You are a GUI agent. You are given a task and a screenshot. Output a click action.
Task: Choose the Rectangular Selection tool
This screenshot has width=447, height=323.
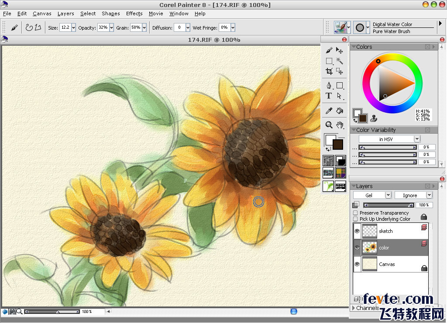click(x=329, y=61)
